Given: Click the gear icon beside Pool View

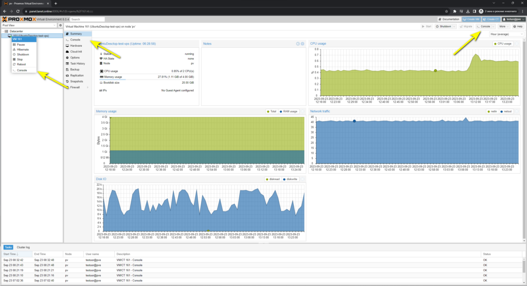Looking at the screenshot, I should (60, 25).
